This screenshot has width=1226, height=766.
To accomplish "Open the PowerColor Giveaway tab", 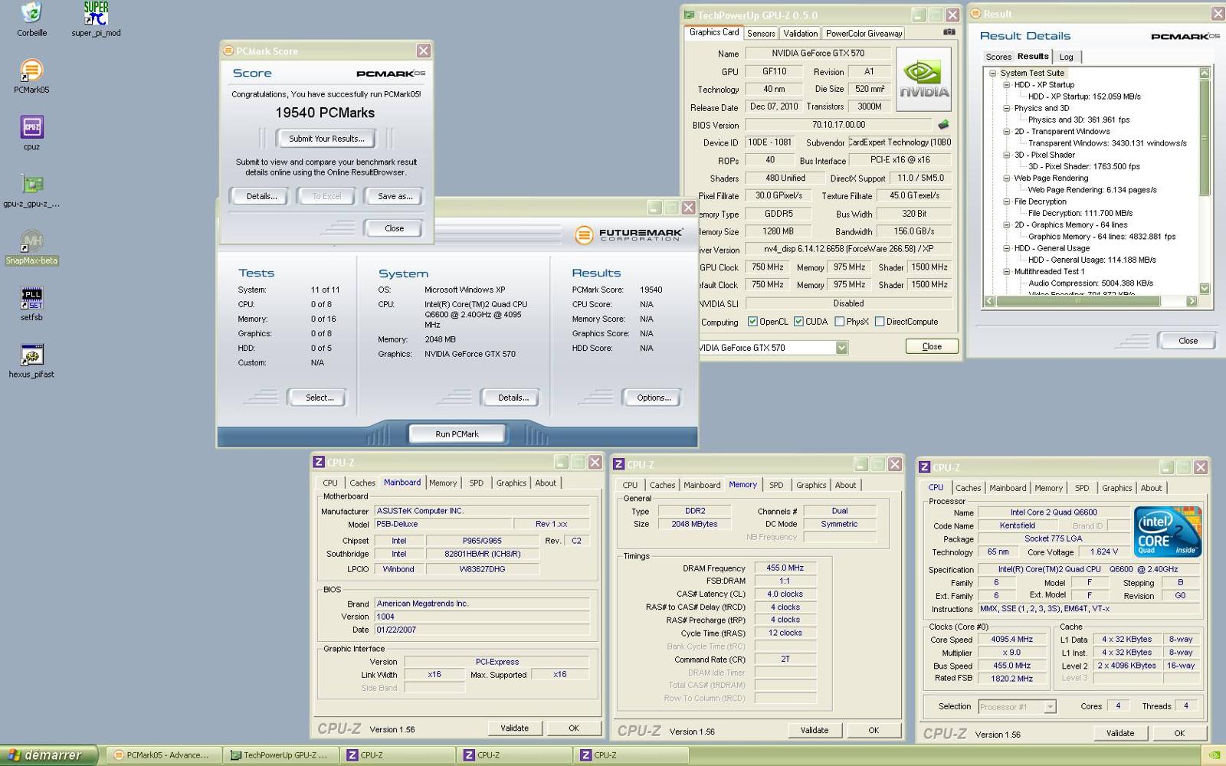I will pyautogui.click(x=864, y=34).
